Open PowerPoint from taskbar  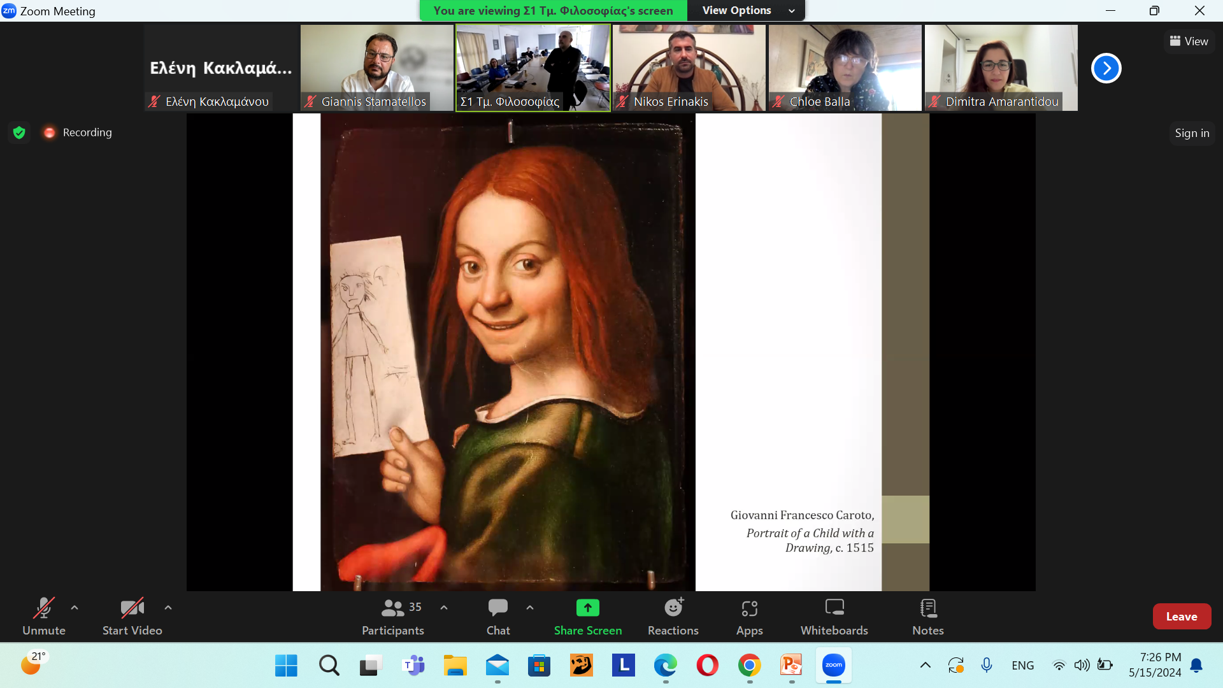click(x=792, y=666)
